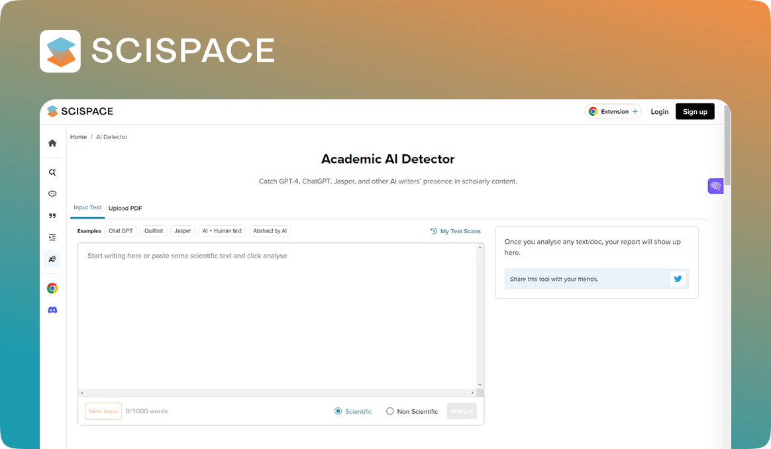Image resolution: width=771 pixels, height=449 pixels.
Task: Click the 0/1000 words counter
Action: (x=146, y=411)
